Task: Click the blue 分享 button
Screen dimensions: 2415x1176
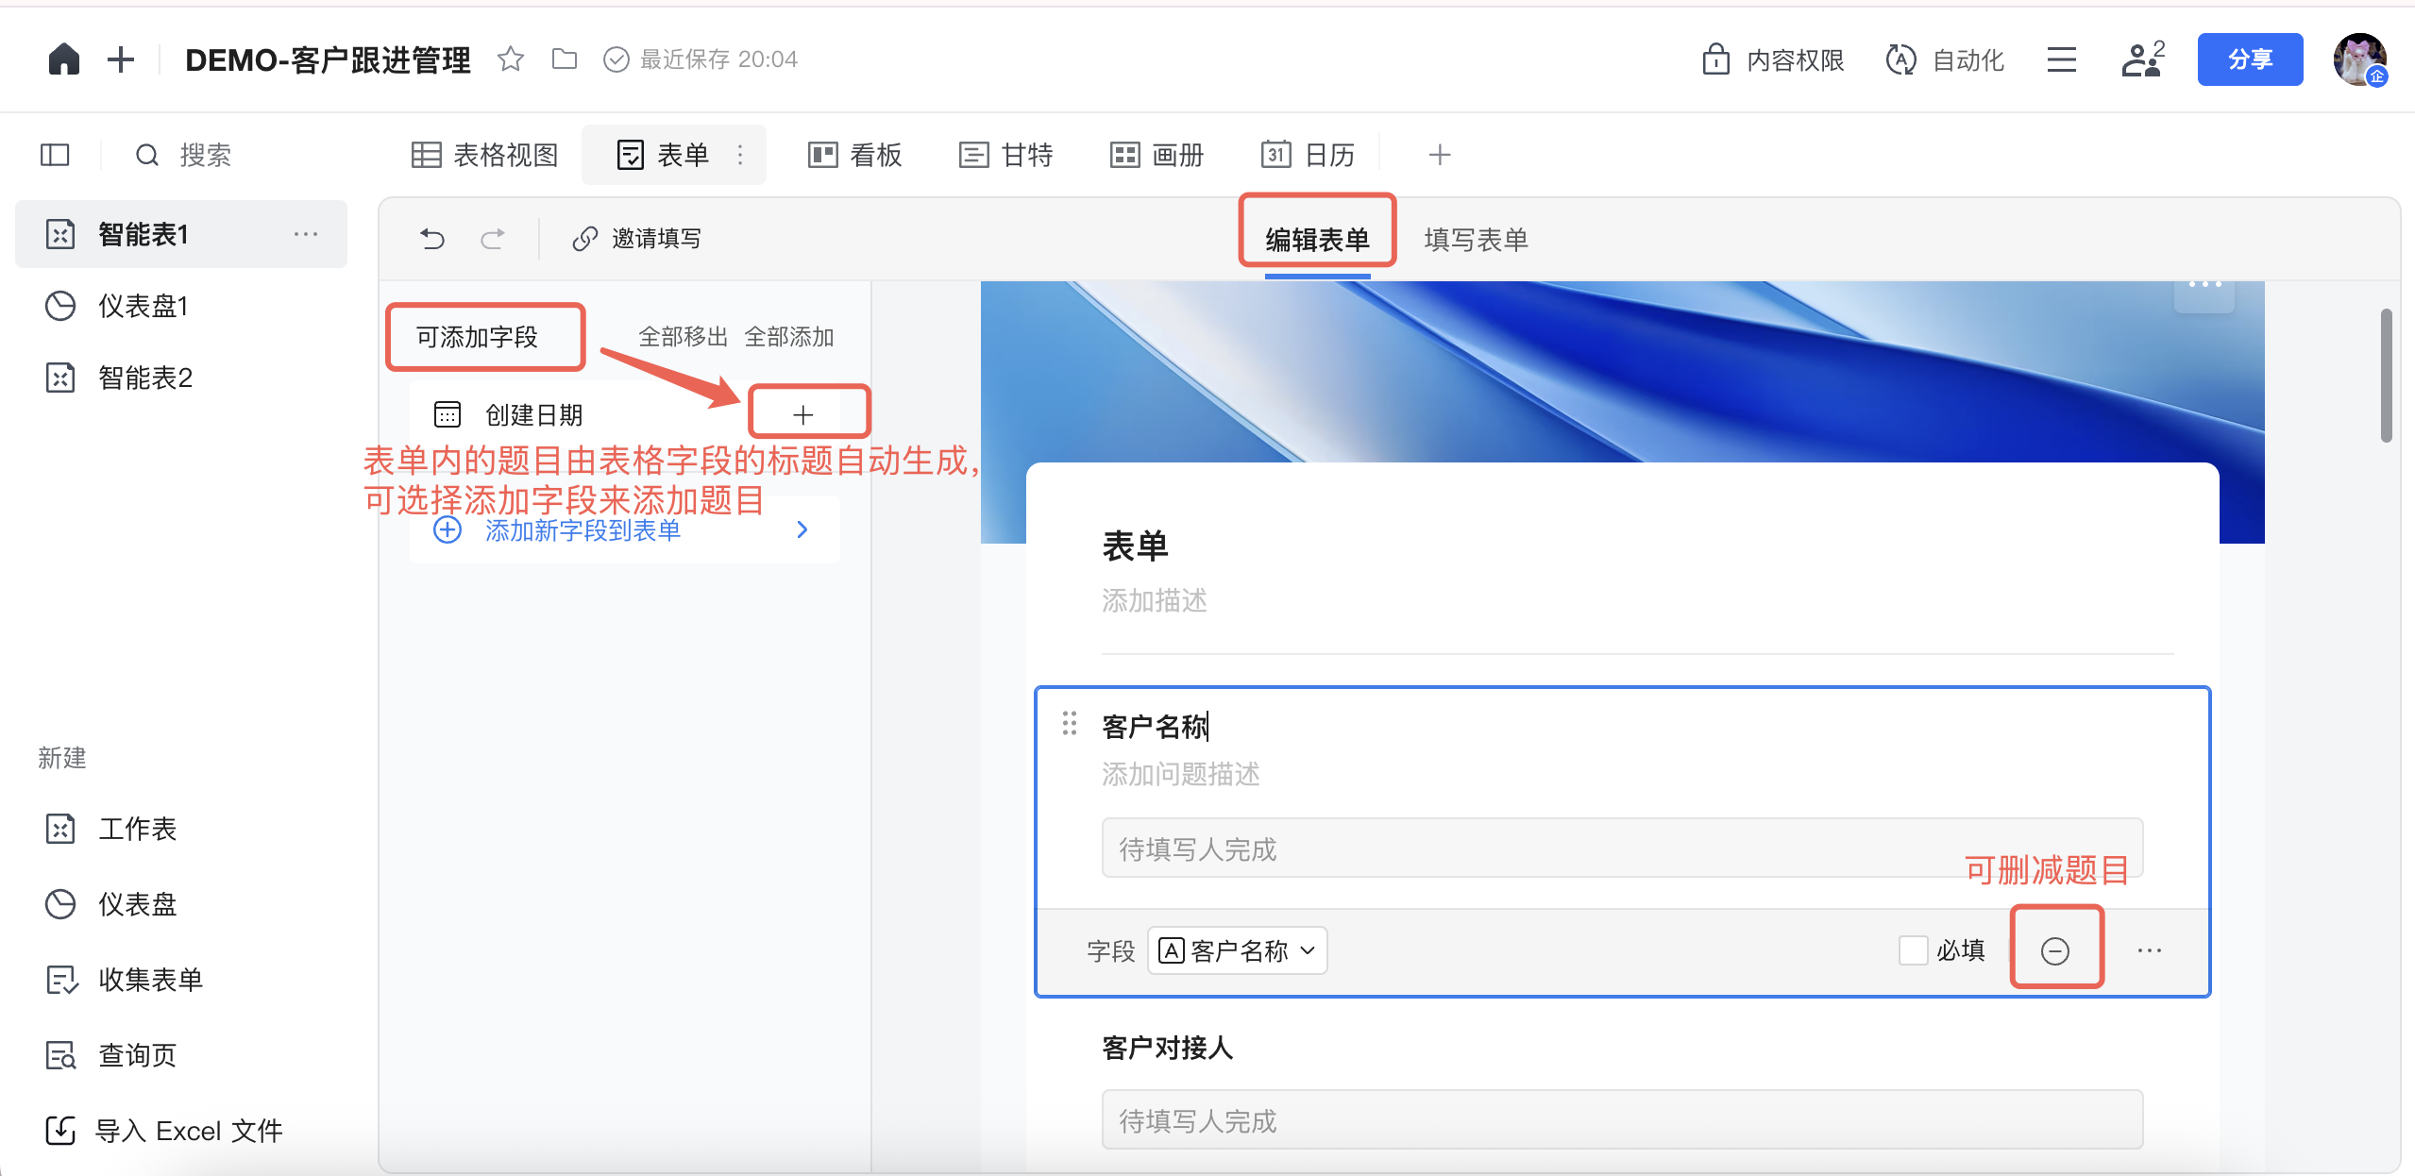Action: (2250, 59)
